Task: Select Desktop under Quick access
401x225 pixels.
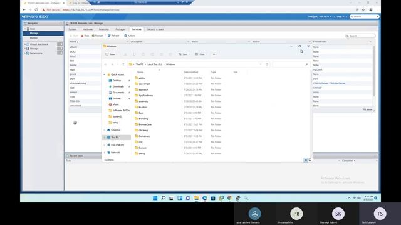Action: click(x=117, y=81)
